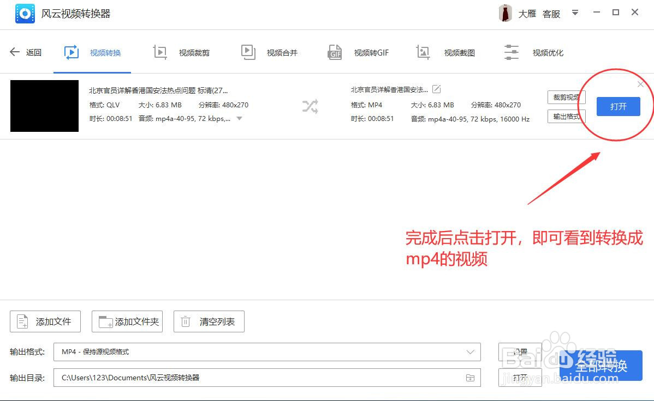This screenshot has width=654, height=401.
Task: Click the back arrow icon beside 返回
Action: point(15,52)
